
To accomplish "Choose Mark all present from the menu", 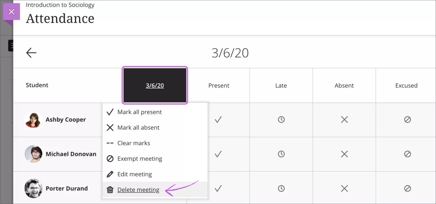I will [x=139, y=112].
